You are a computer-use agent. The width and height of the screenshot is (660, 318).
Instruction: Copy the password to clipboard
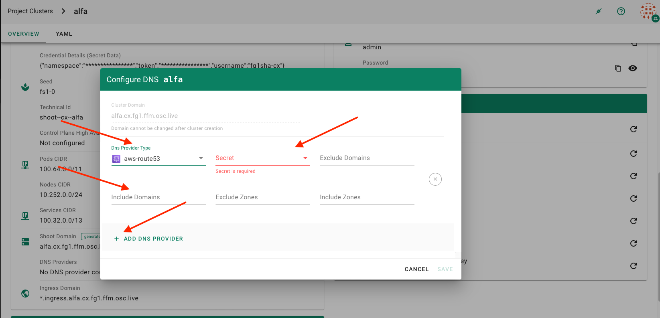tap(618, 68)
